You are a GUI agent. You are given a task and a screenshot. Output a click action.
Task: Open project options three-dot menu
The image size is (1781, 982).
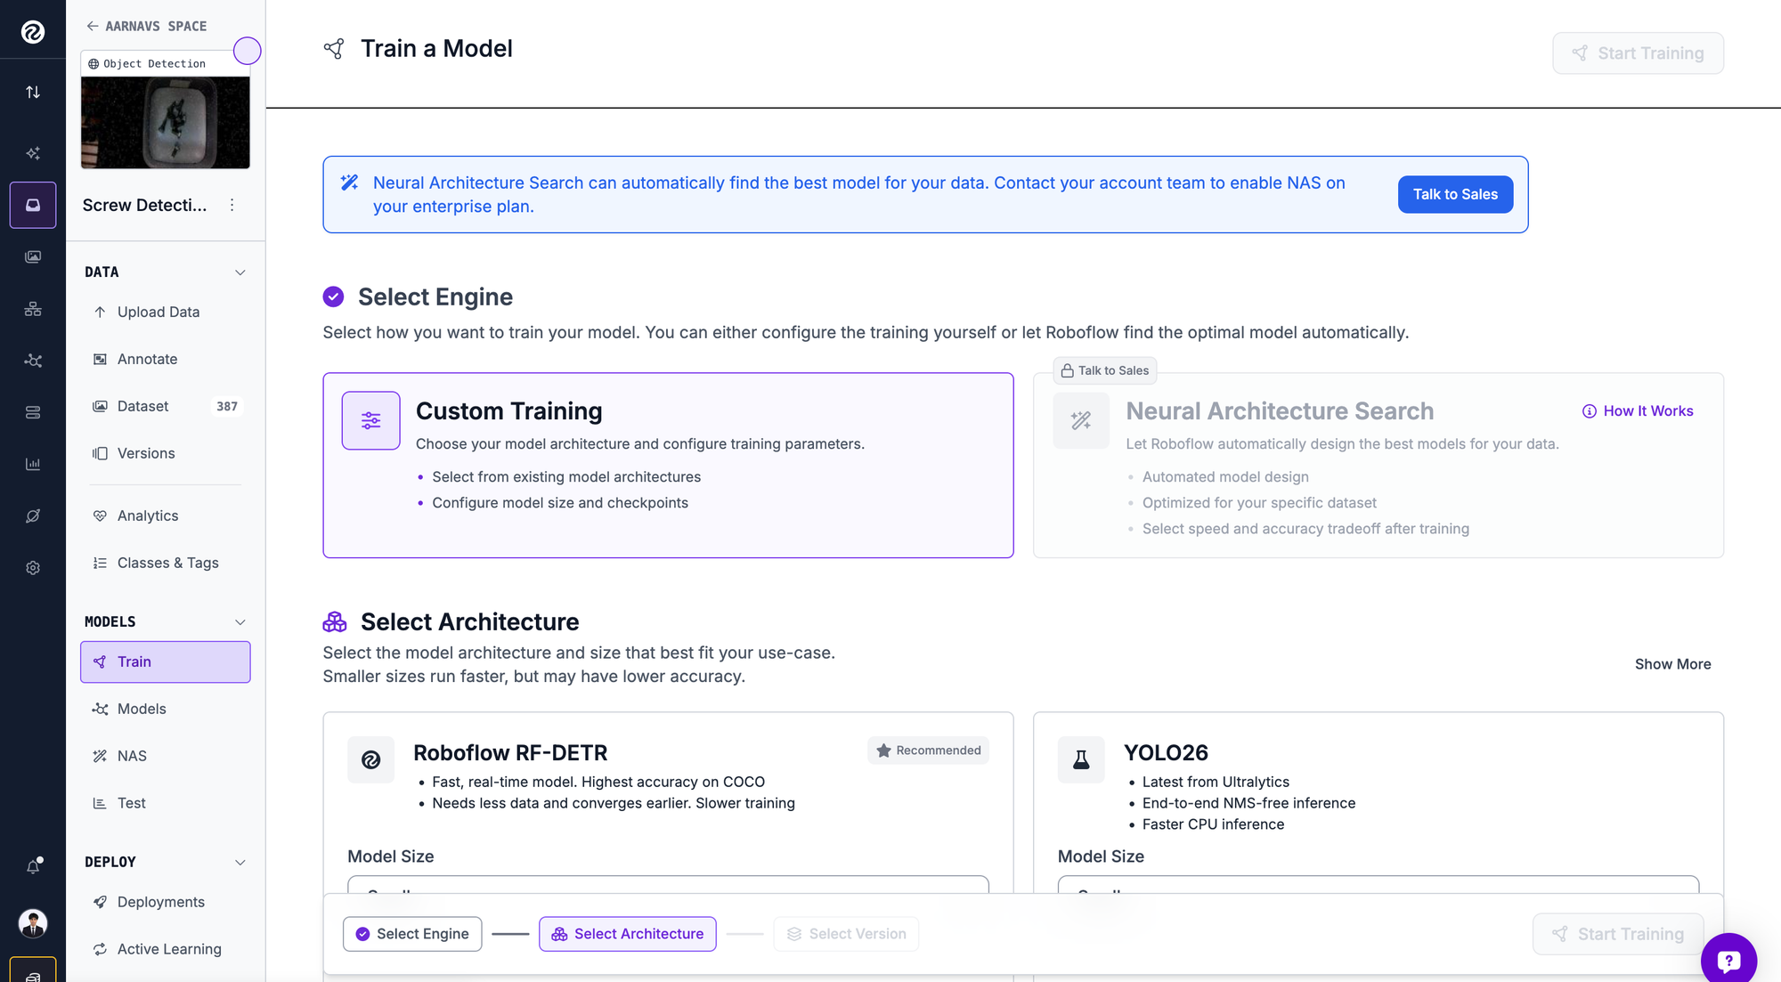(x=232, y=205)
